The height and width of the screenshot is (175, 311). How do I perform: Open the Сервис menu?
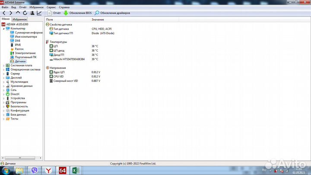point(51,7)
